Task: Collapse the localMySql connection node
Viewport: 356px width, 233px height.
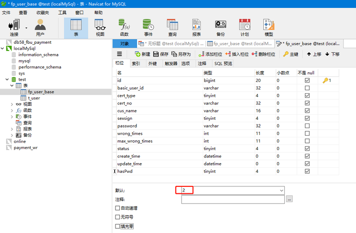Action: pyautogui.click(x=2, y=48)
